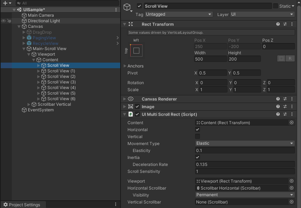Uncheck the Horizontal scrolling option
The width and height of the screenshot is (301, 208).
pos(198,129)
